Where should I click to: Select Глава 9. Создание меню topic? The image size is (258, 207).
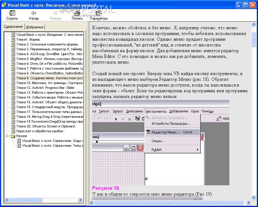(x=49, y=78)
